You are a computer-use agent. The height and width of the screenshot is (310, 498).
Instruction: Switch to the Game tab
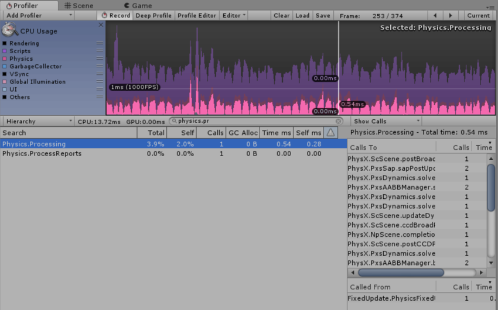(138, 6)
